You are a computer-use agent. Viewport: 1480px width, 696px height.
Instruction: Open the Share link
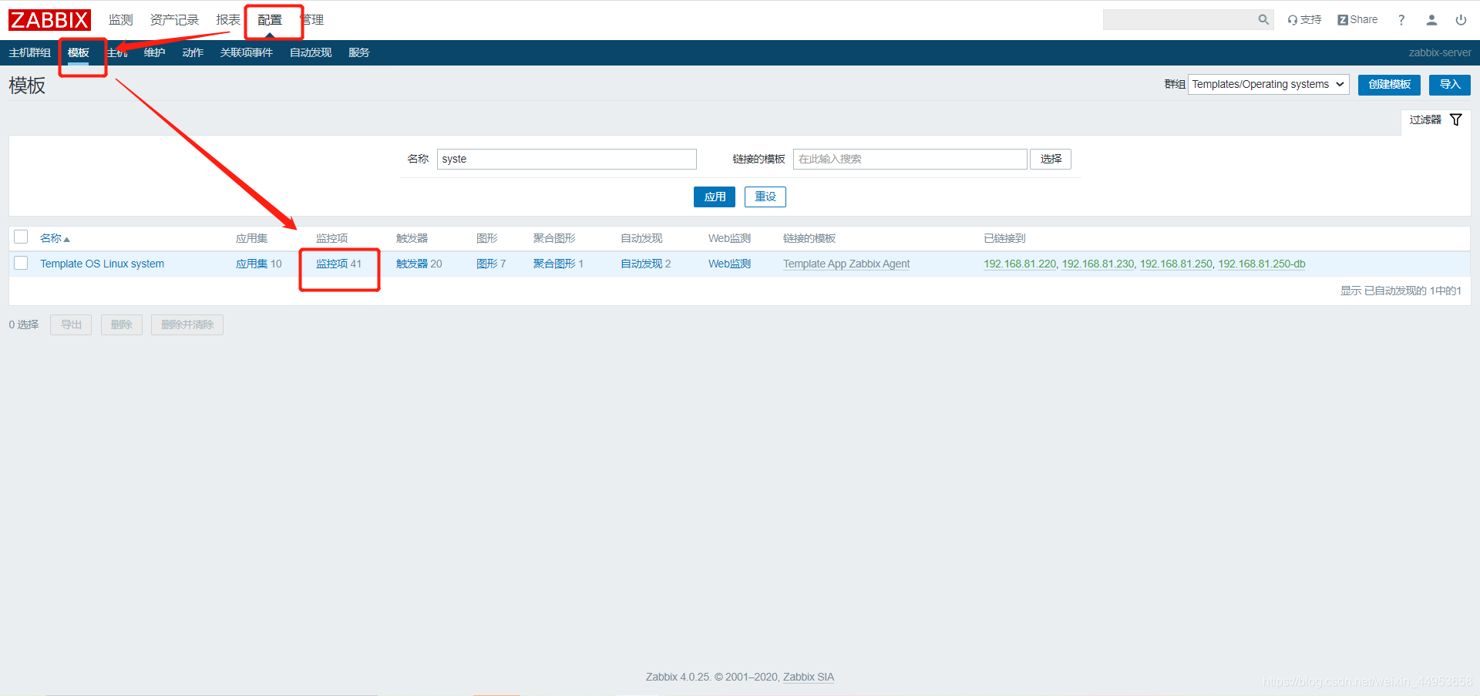pos(1357,20)
